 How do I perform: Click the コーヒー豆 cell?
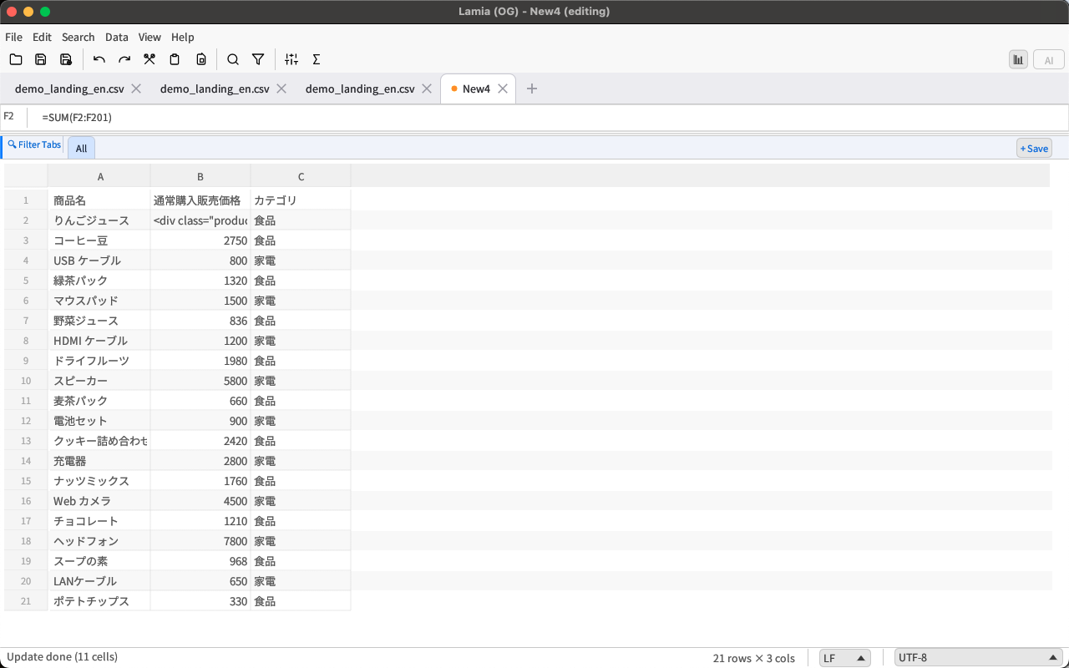tap(100, 240)
